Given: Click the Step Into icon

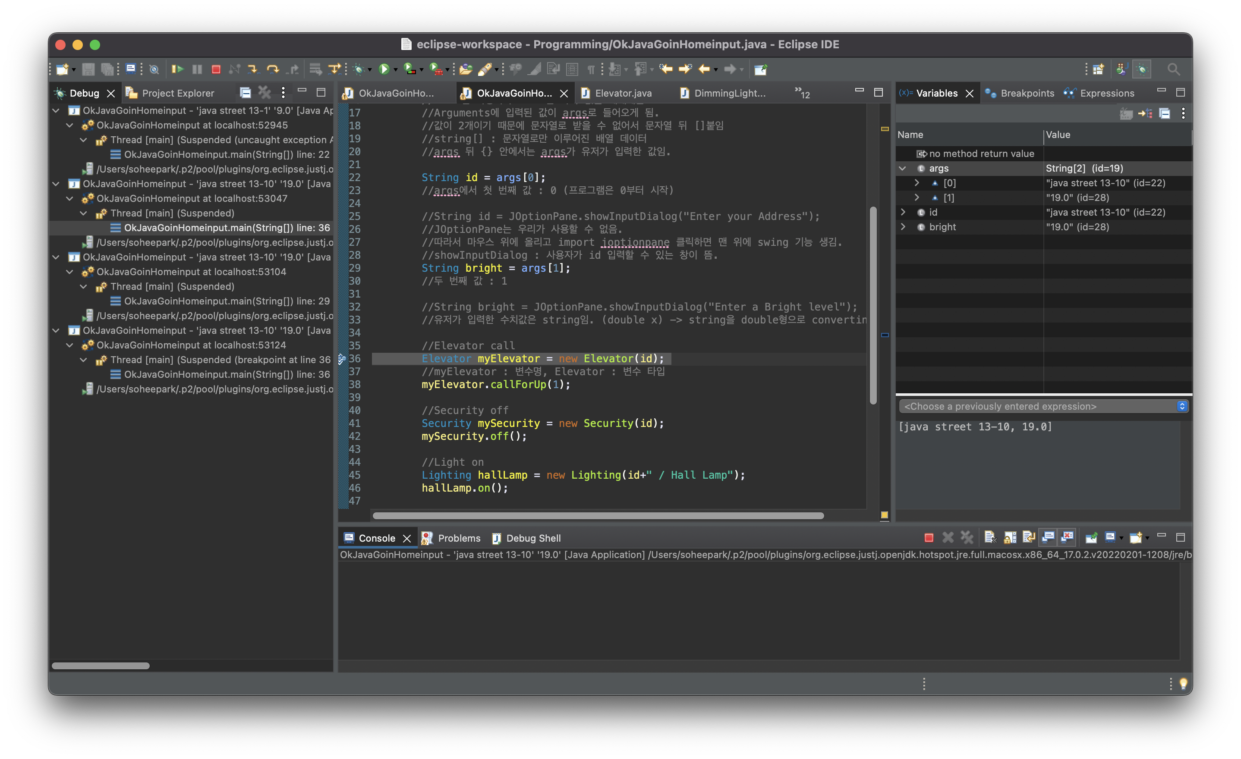Looking at the screenshot, I should 253,69.
